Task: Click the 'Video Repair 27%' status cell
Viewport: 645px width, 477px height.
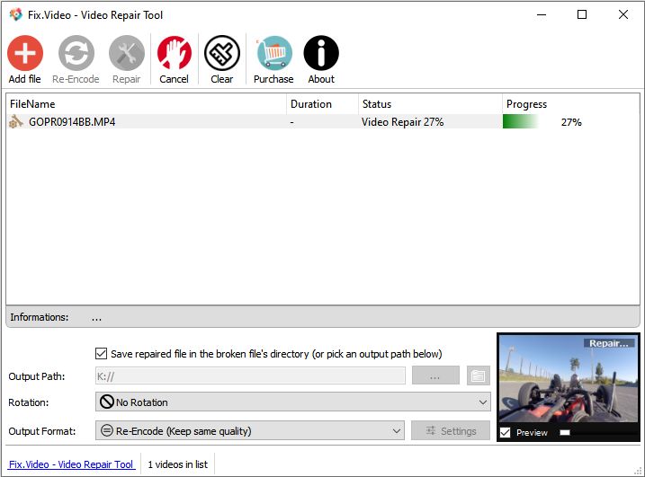Action: point(403,122)
